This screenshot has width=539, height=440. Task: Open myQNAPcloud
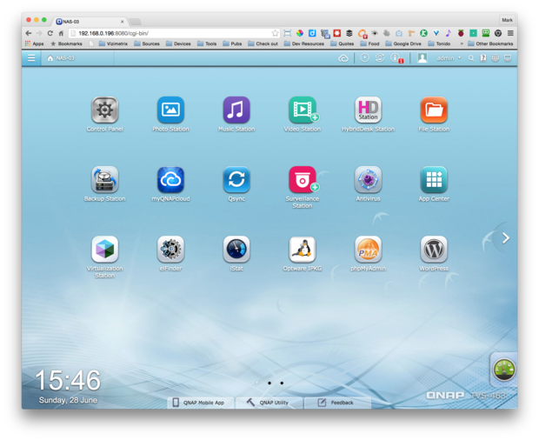pos(170,179)
